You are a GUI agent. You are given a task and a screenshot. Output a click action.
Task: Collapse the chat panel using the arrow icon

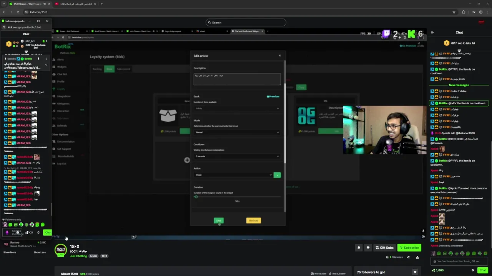point(432,33)
